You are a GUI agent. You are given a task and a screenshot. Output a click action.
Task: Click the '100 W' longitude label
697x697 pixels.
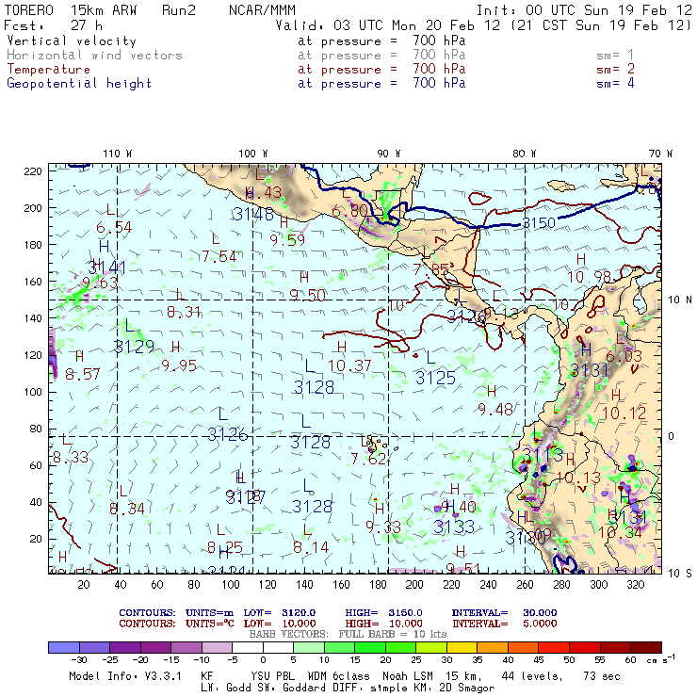pos(253,154)
